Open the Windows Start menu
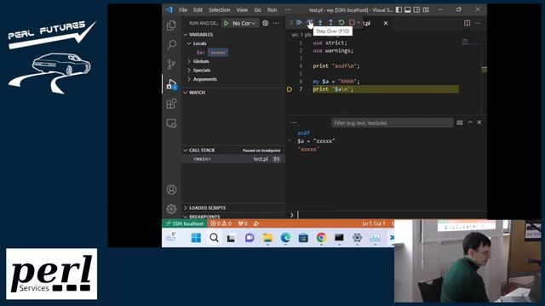The image size is (545, 306). [196, 238]
